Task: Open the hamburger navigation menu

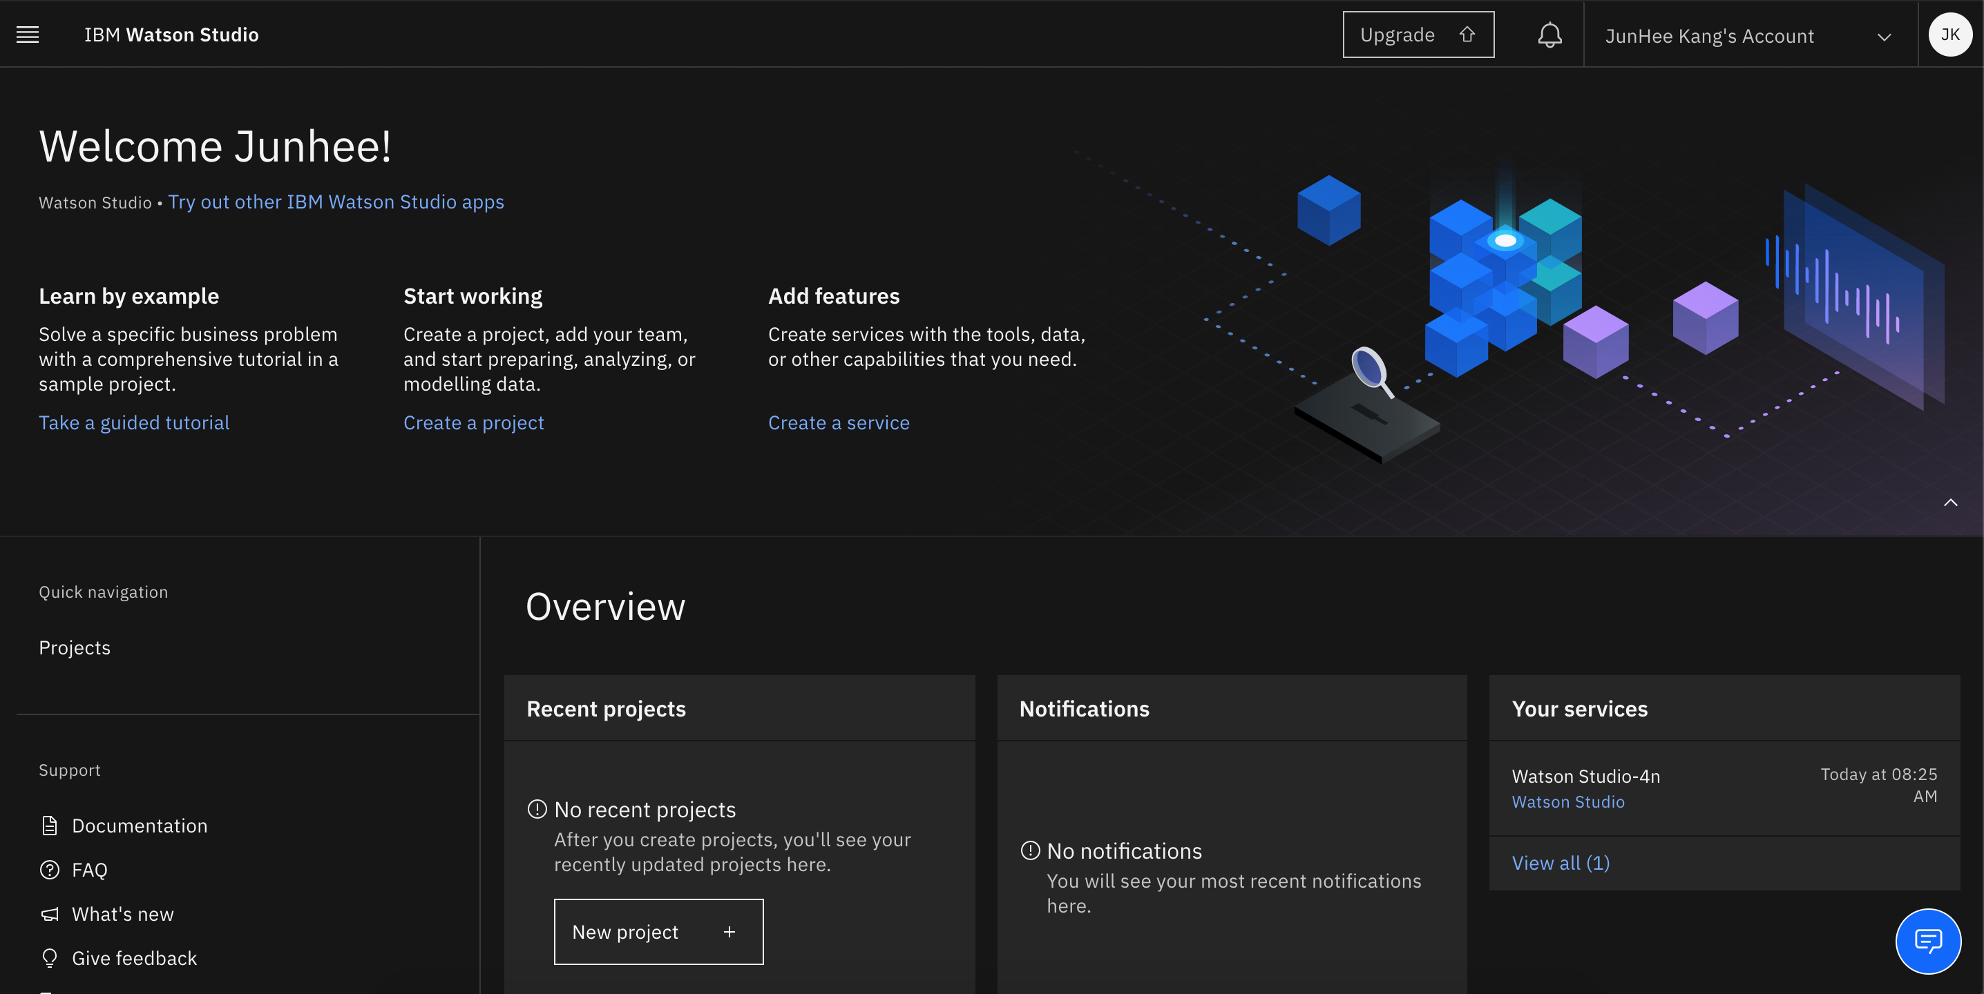Action: pyautogui.click(x=28, y=35)
